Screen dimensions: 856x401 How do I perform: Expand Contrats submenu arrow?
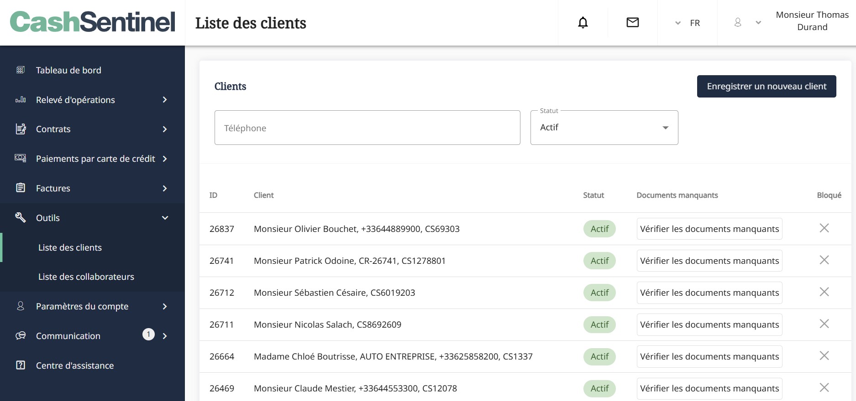[165, 129]
